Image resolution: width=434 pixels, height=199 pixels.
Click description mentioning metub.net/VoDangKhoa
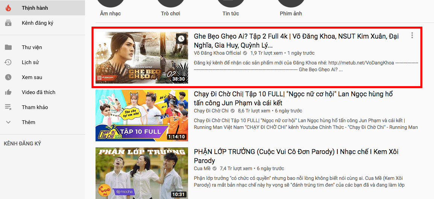pos(306,66)
